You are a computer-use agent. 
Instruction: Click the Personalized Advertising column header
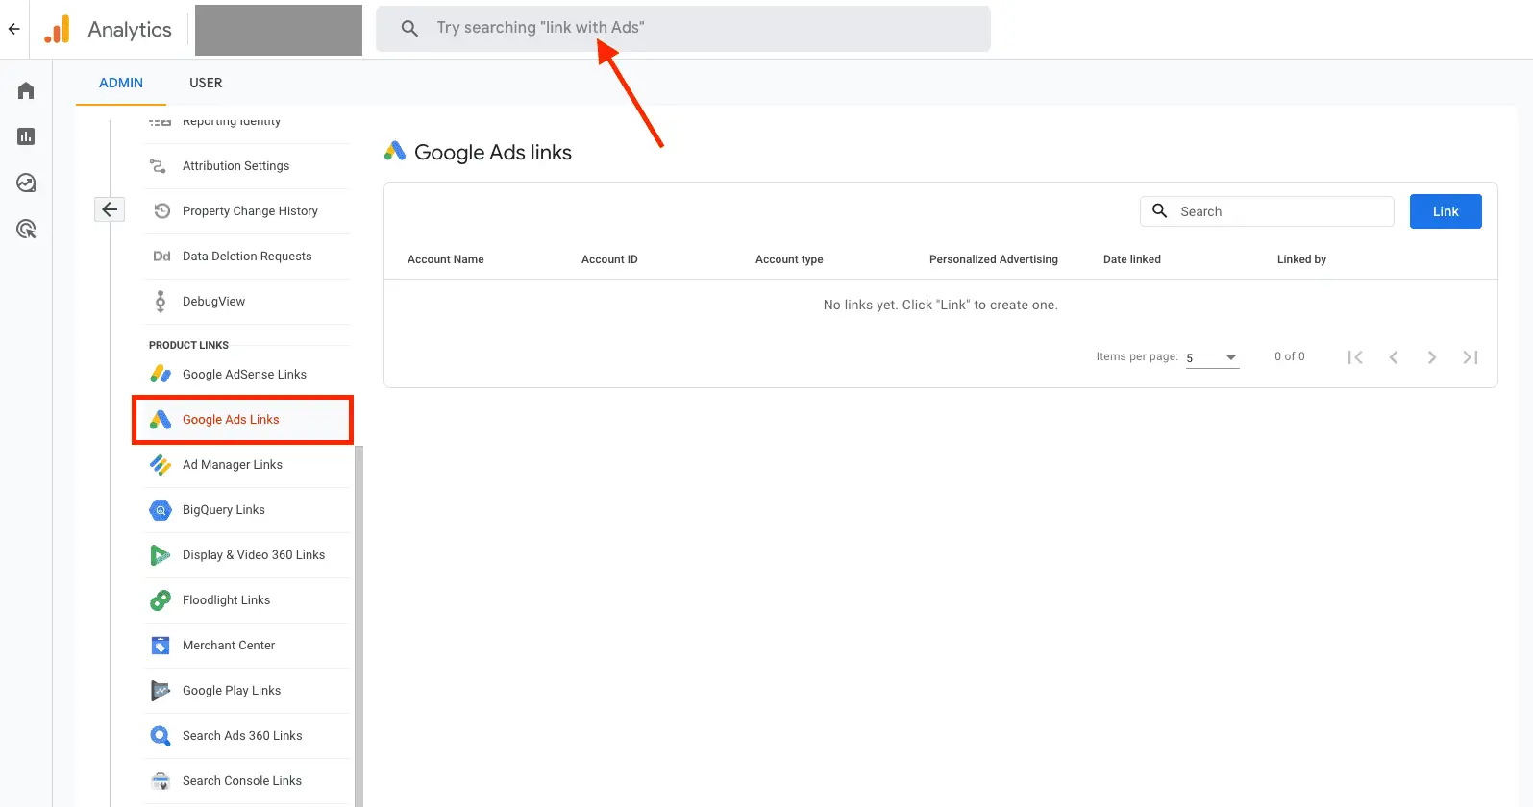pos(994,259)
